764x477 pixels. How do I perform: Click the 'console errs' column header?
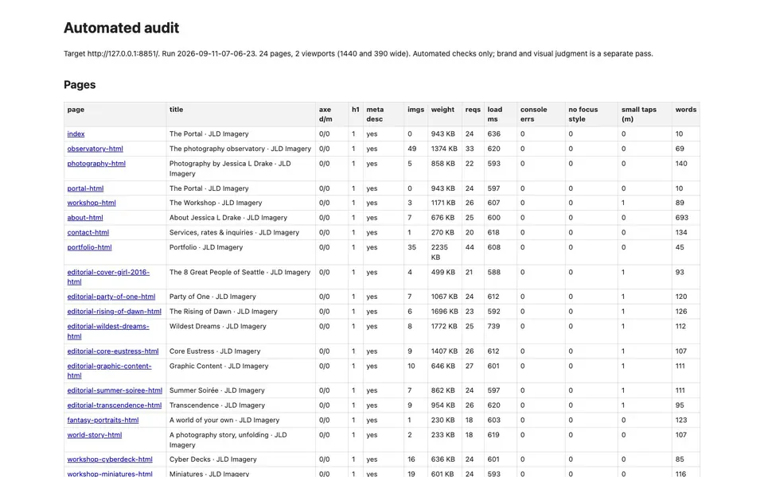pyautogui.click(x=533, y=114)
